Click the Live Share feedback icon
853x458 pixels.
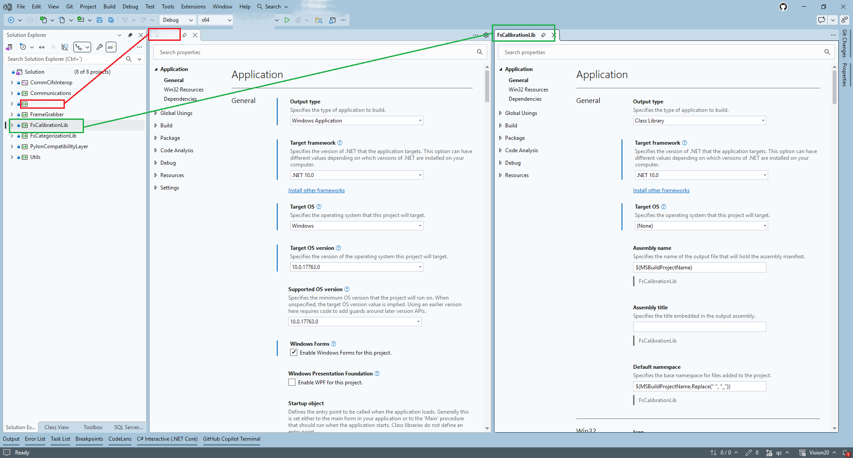click(845, 20)
